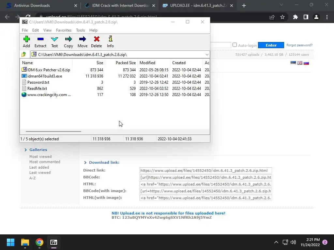
Task: Click the Direct link URL field
Action: point(205,171)
